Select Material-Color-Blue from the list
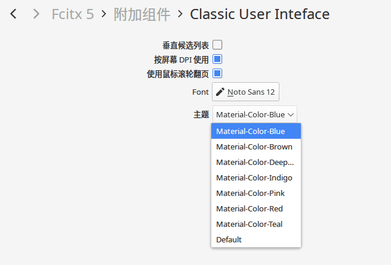Viewport: 391px width, 265px height. coord(255,131)
